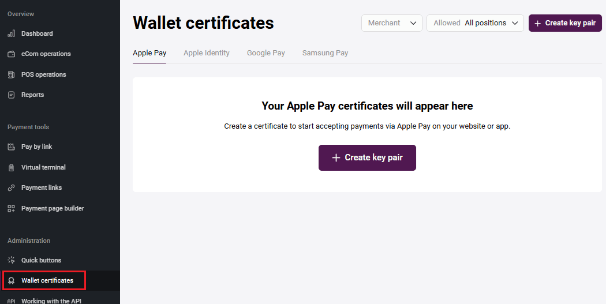Click the Reports document icon
Screen dimensions: 606x304
[11, 95]
